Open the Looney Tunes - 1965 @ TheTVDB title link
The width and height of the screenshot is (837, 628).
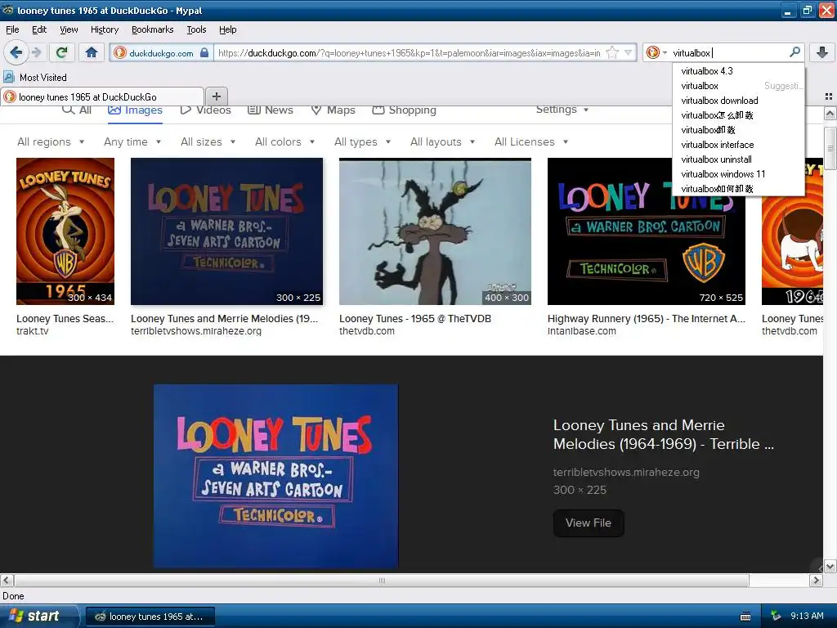click(415, 318)
